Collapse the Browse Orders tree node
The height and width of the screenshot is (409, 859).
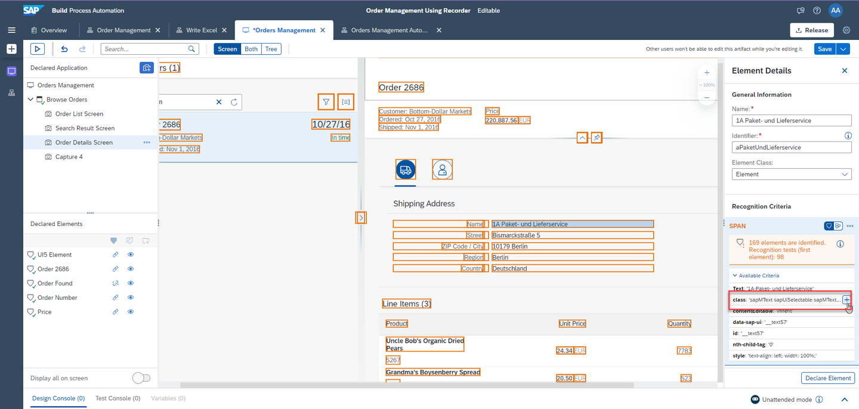(x=30, y=100)
